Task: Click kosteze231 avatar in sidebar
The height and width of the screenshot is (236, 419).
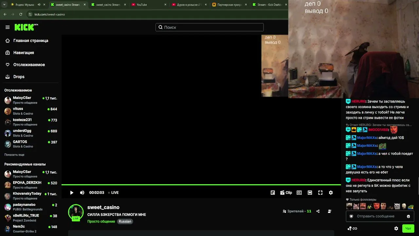Action: 8,122
